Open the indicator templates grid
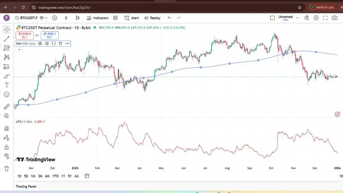Image resolution: width=343 pixels, height=193 pixels. pos(115,18)
